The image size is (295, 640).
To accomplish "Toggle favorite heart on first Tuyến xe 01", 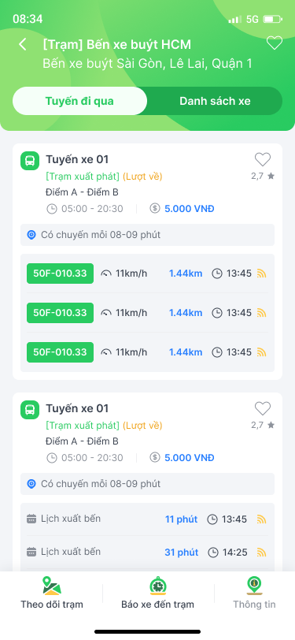I will coord(263,159).
